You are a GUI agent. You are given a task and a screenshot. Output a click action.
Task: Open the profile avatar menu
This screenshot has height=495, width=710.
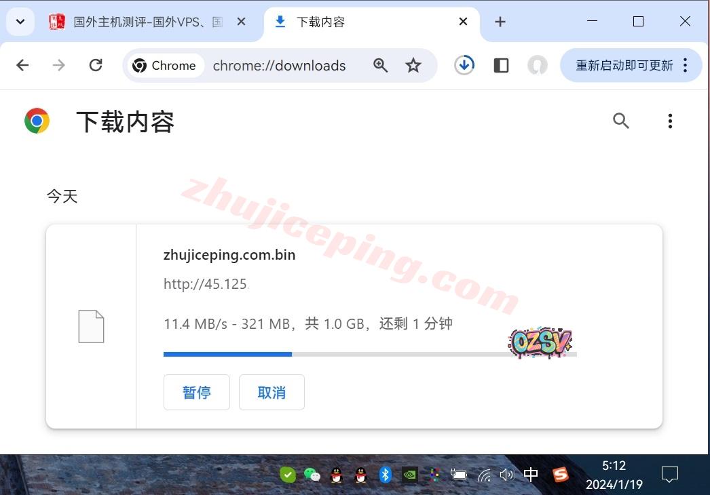click(538, 65)
